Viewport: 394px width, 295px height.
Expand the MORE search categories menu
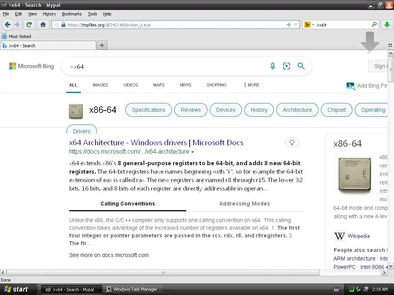[252, 85]
